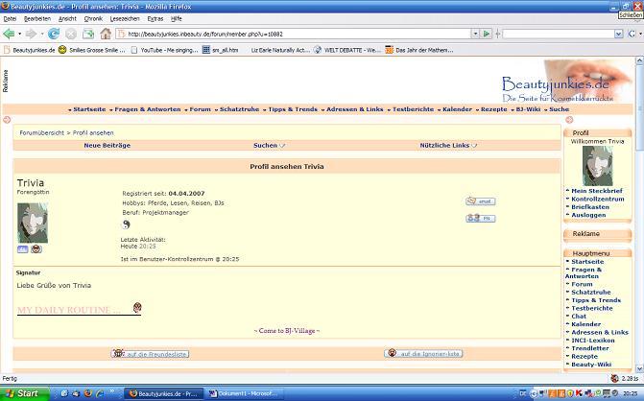The width and height of the screenshot is (644, 401).
Task: Click the browser Forward arrow button
Action: click(x=31, y=34)
